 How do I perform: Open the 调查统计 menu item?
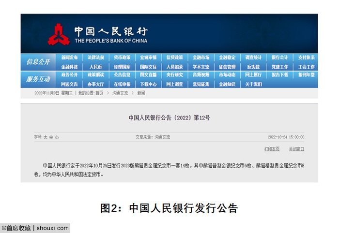[253, 58]
